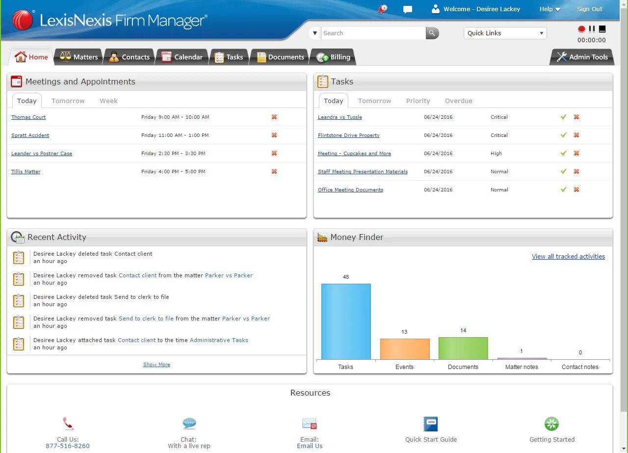Sign out of Firm Manager
The width and height of the screenshot is (628, 453).
589,9
